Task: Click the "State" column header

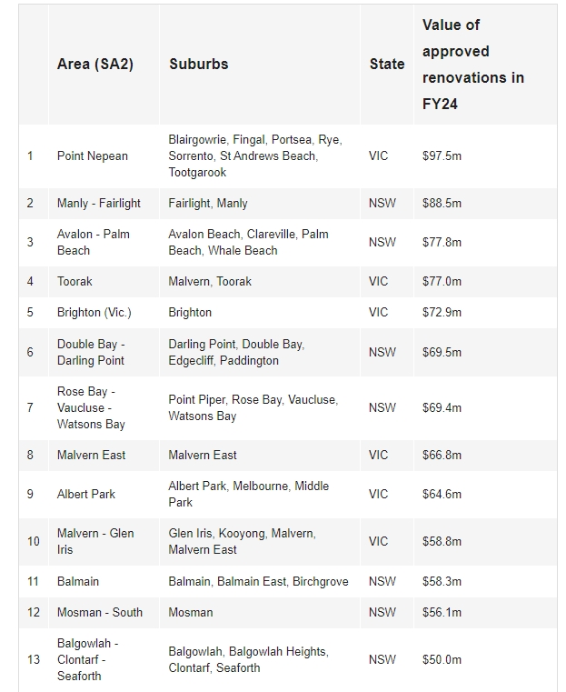Action: pyautogui.click(x=387, y=65)
